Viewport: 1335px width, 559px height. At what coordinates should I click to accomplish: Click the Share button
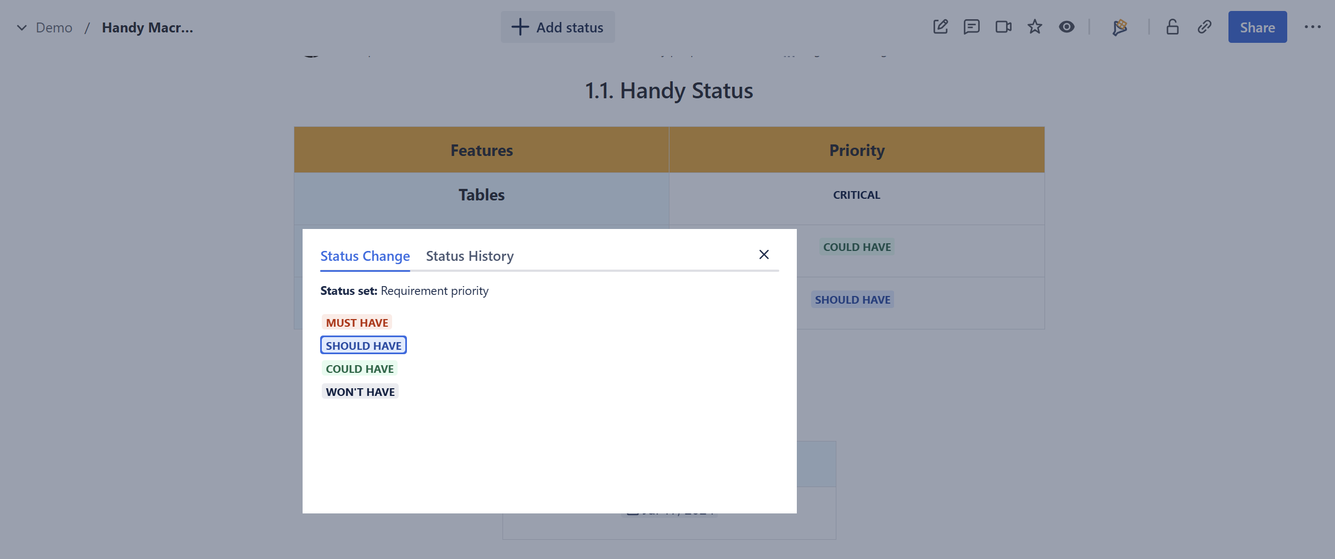pos(1258,27)
